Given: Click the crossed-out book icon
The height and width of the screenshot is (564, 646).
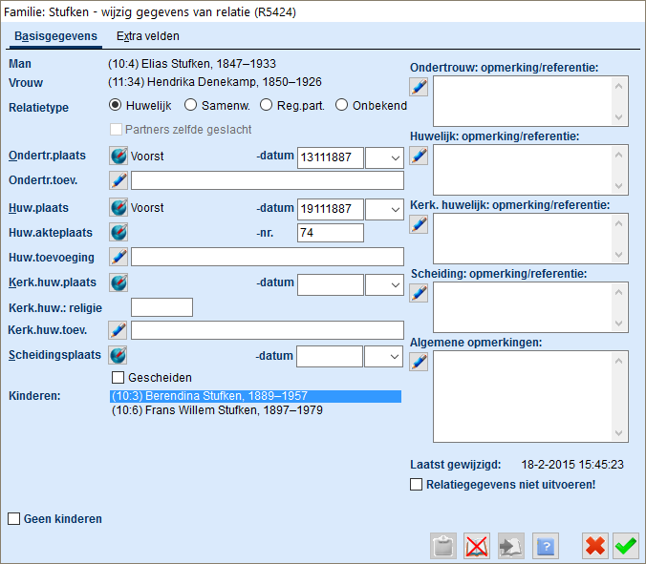Looking at the screenshot, I should pos(477,545).
